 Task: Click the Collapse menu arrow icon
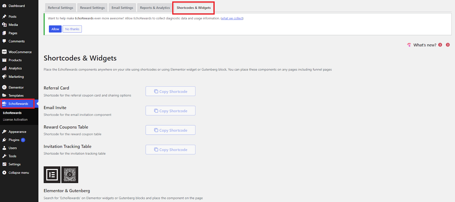(4, 172)
